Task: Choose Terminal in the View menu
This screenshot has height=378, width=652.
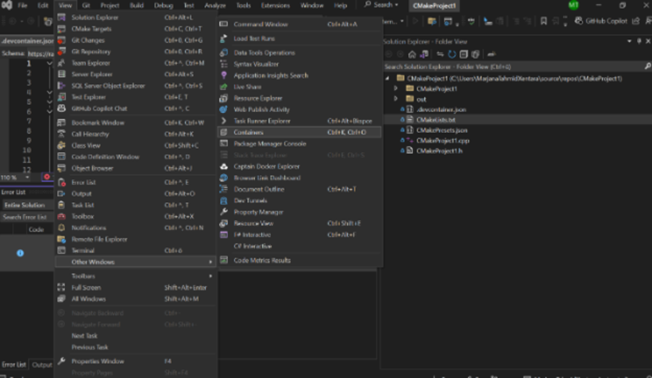Action: click(x=83, y=250)
